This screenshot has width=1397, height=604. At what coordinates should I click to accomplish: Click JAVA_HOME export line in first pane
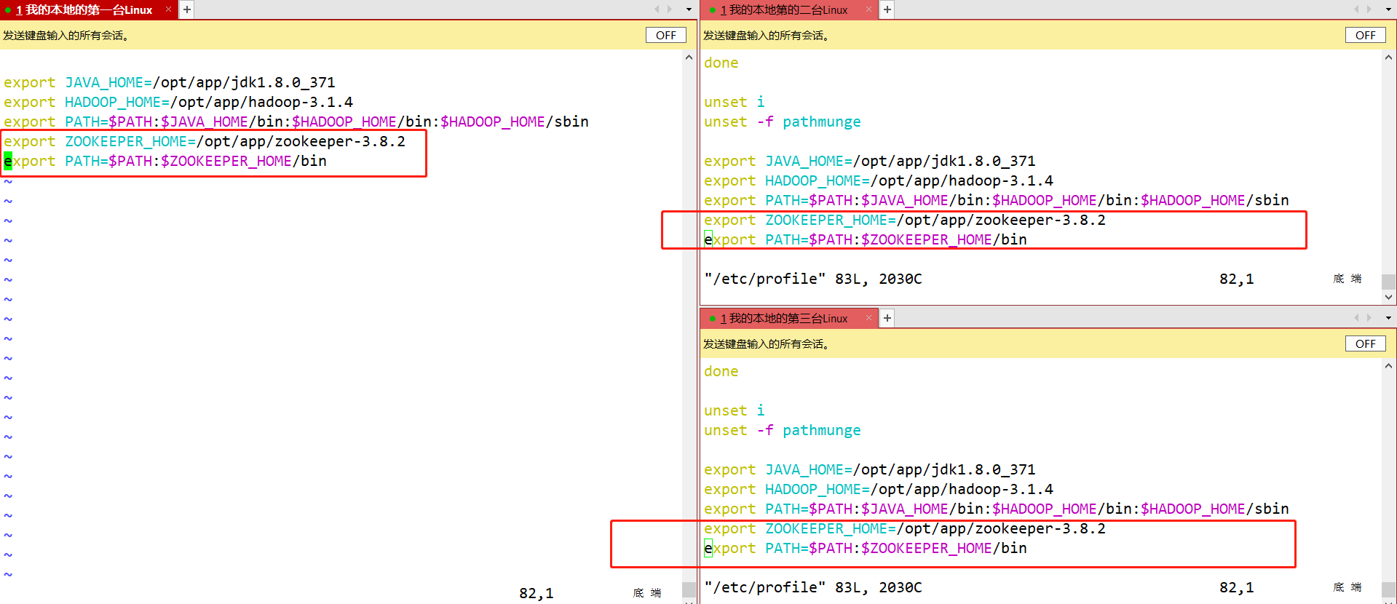click(x=170, y=82)
